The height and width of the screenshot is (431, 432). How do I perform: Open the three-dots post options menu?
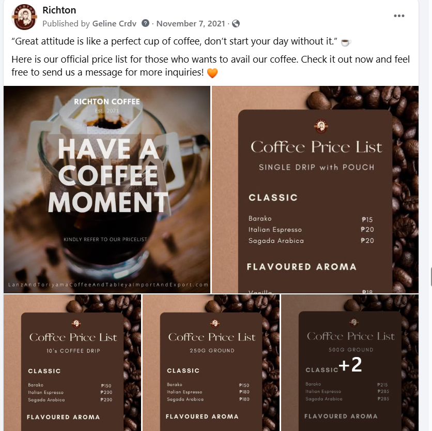tap(399, 16)
